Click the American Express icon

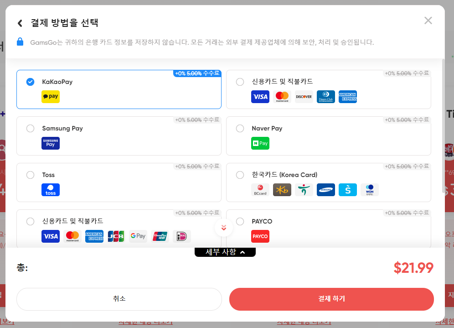(x=348, y=96)
